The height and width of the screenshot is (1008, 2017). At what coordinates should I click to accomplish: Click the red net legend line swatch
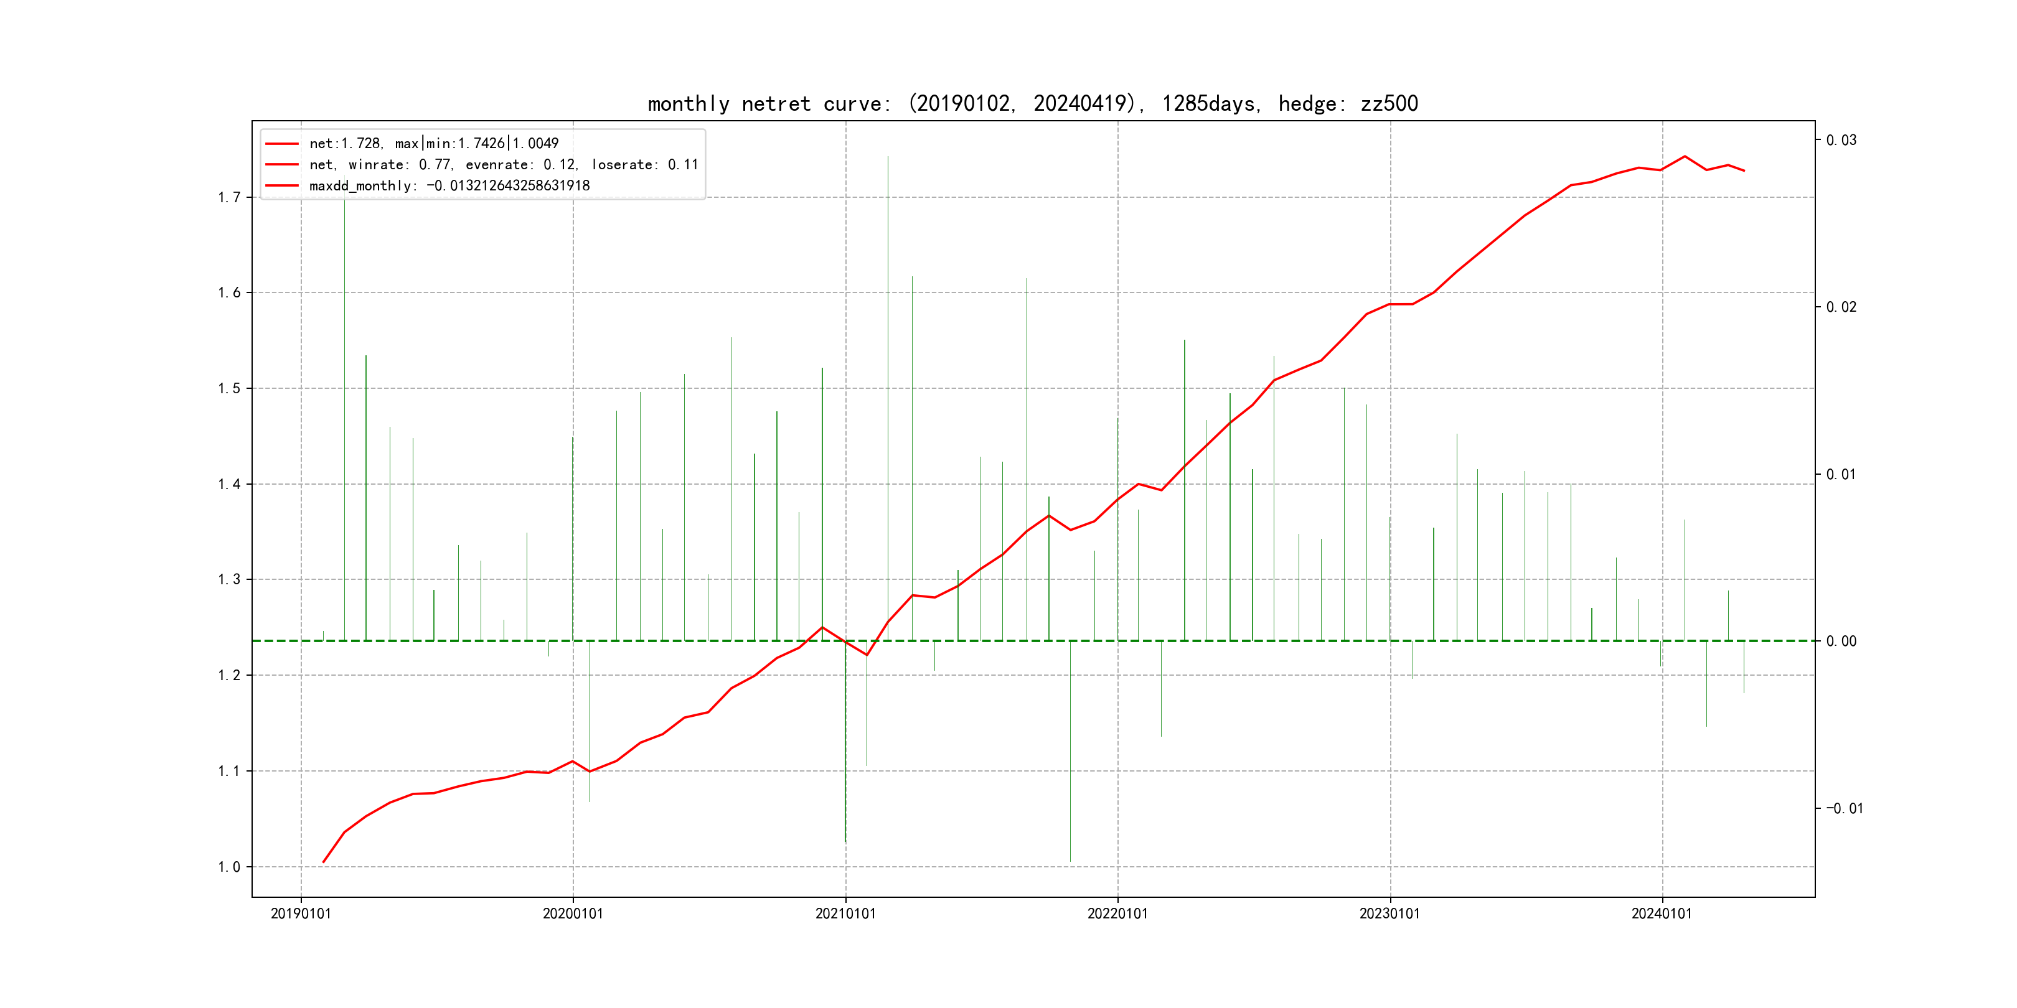coord(282,144)
